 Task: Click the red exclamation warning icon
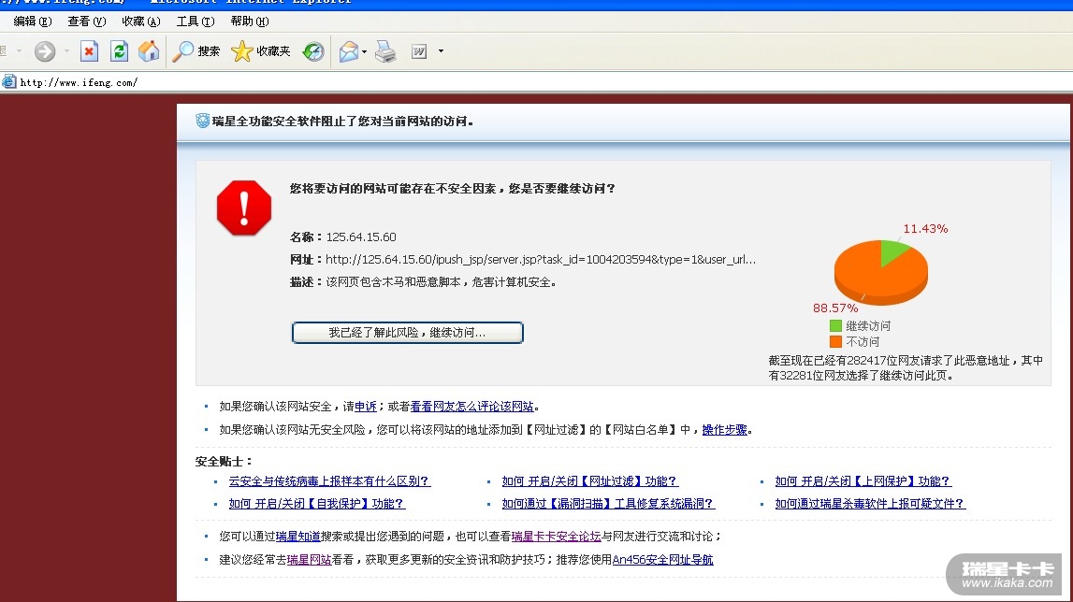click(244, 208)
